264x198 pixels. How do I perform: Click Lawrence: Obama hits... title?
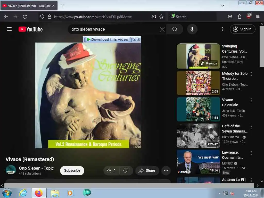coord(232,155)
